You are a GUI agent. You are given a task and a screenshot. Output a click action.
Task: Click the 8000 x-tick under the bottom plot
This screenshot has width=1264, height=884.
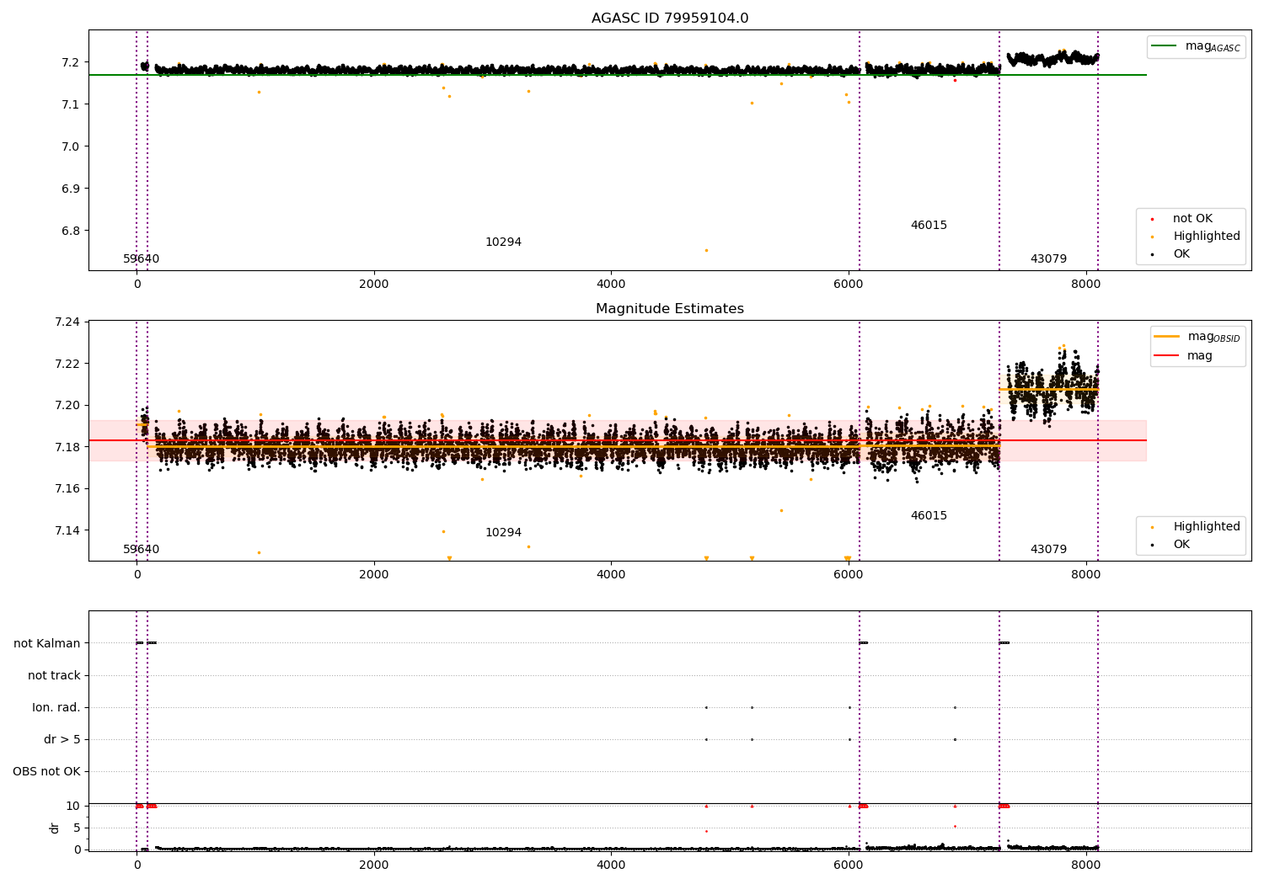coord(1085,865)
